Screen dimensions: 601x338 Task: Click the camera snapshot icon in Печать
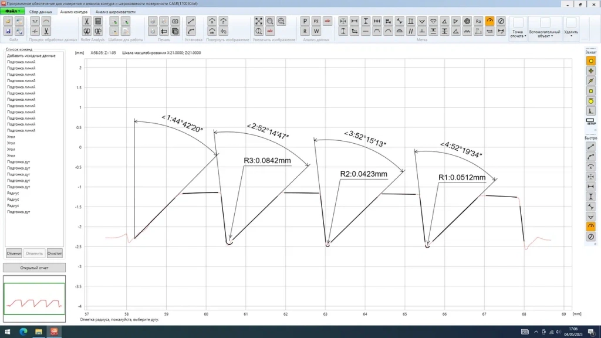175,21
